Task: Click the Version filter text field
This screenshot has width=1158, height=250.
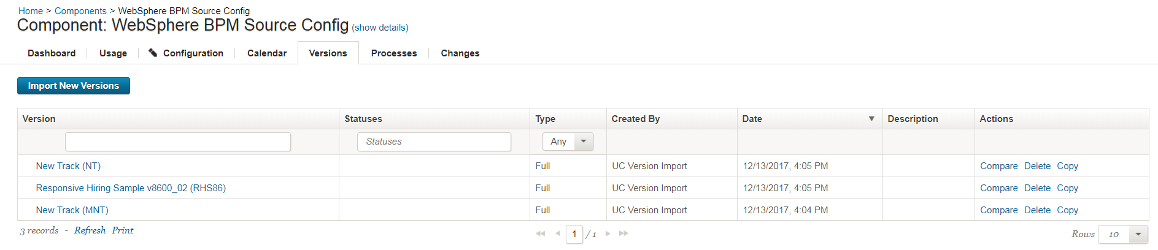Action: click(178, 142)
